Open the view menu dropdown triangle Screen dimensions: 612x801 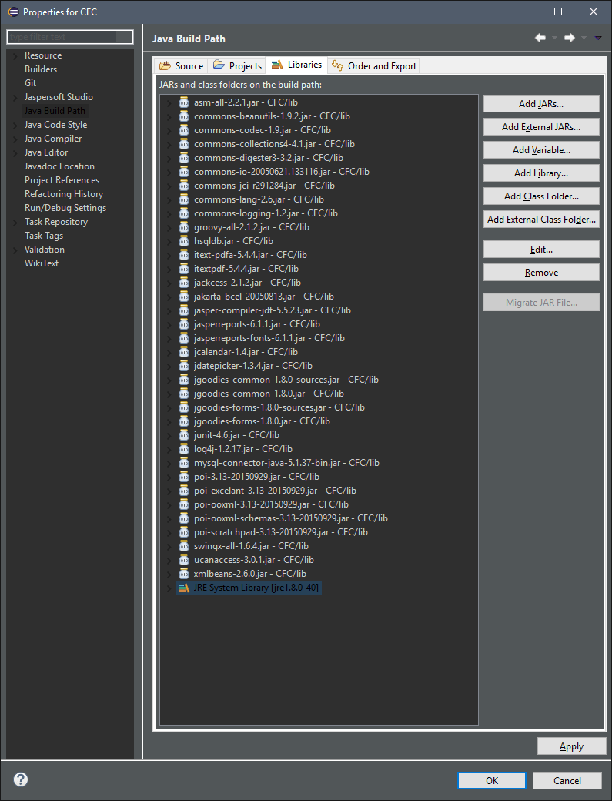click(598, 38)
